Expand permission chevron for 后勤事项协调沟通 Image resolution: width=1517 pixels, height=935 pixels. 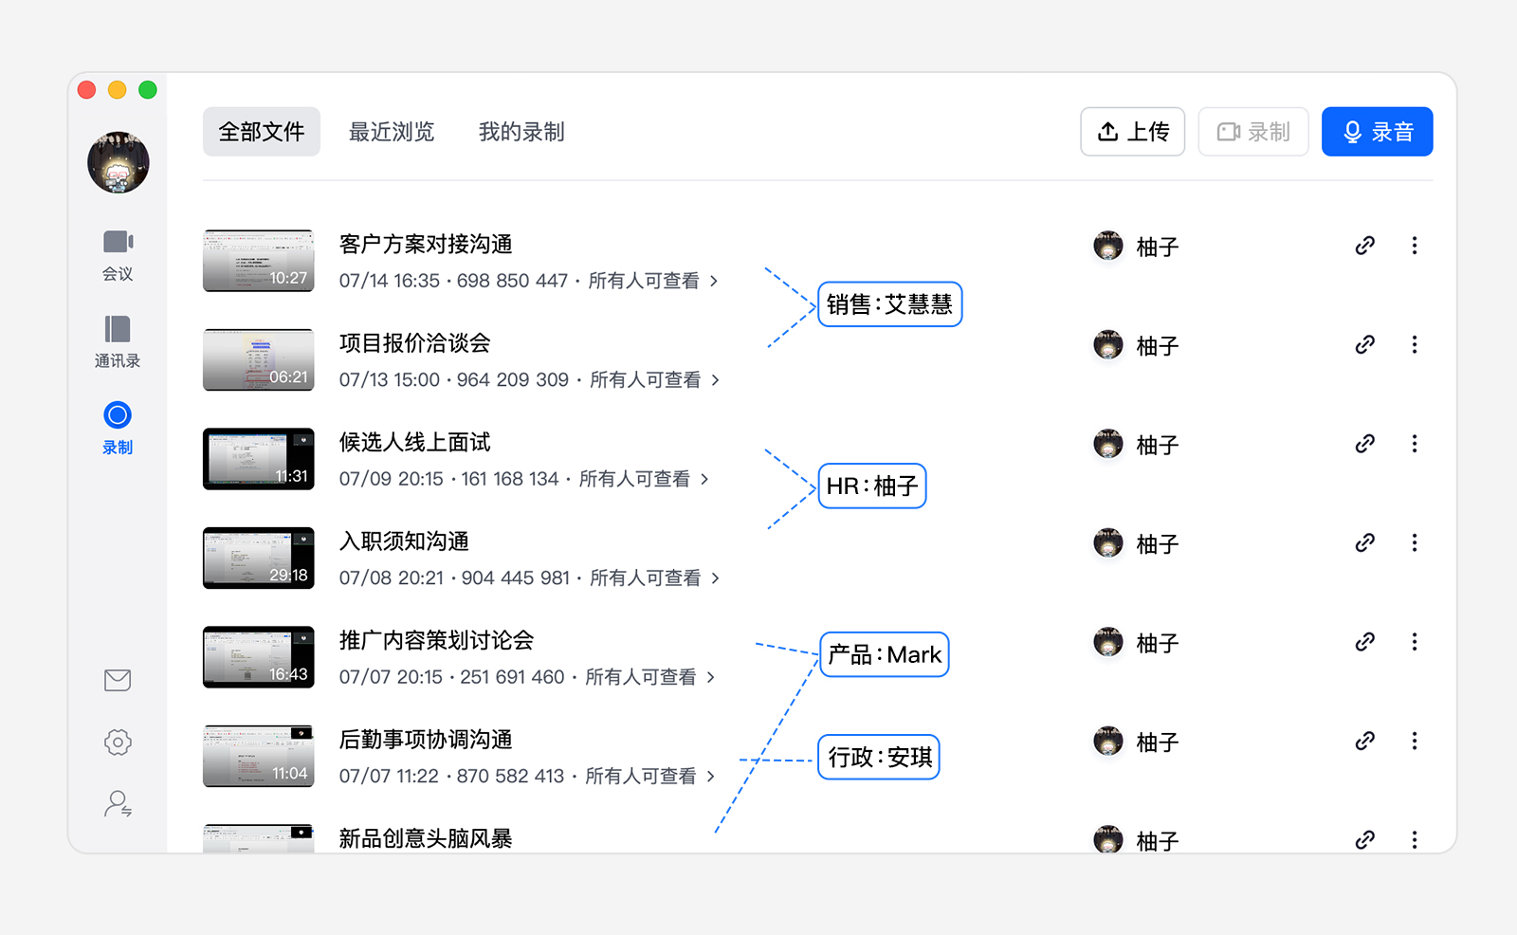pos(711,776)
